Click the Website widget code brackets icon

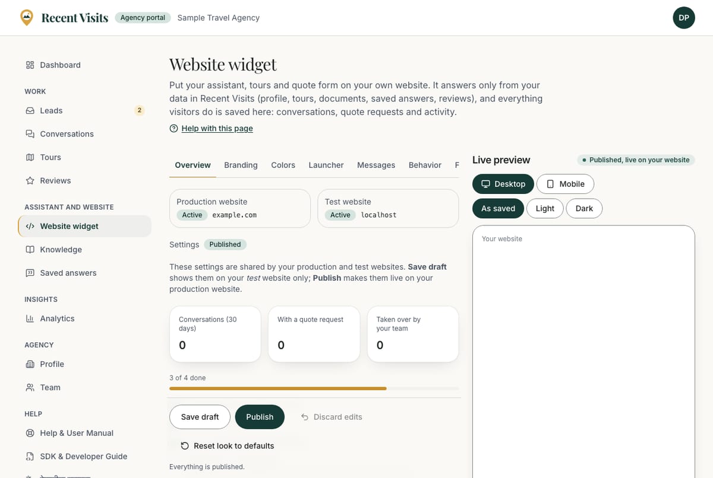30,227
